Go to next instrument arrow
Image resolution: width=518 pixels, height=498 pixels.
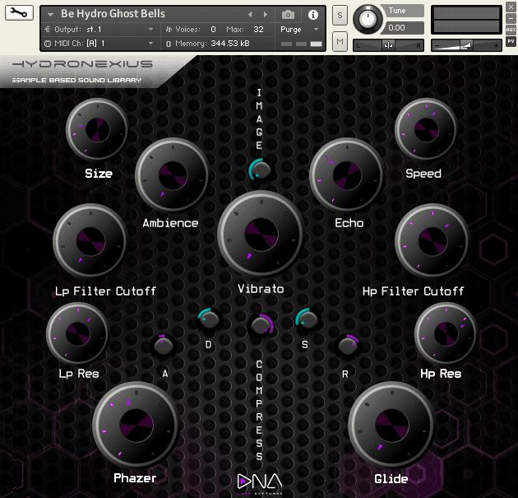[x=265, y=14]
